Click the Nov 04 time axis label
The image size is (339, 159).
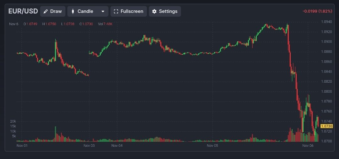(x=117, y=145)
